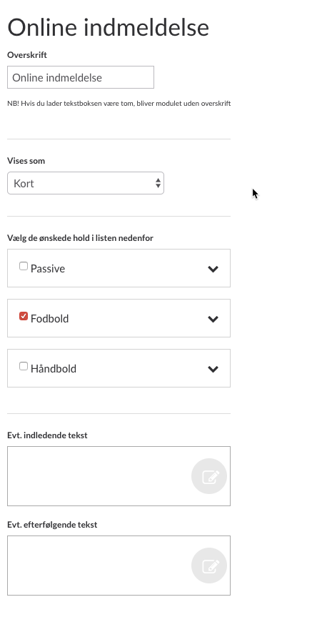
Task: Open the Vises som dropdown showing Kort
Action: pyautogui.click(x=86, y=183)
